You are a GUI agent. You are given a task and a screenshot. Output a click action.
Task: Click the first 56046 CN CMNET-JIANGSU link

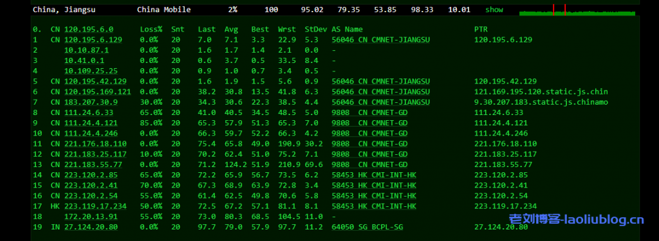tap(381, 40)
